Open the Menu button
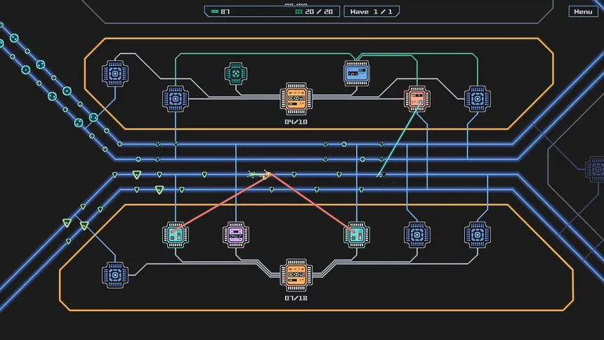Screen dimensions: 604x340 tap(583, 11)
